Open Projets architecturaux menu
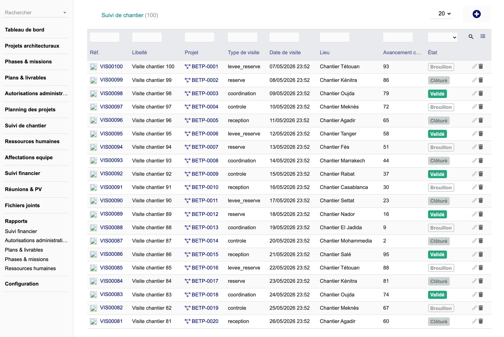 point(32,46)
